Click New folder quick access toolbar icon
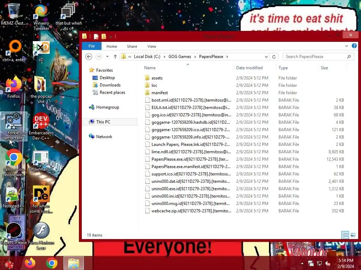Image resolution: width=361 pixels, height=270 pixels. pyautogui.click(x=104, y=36)
